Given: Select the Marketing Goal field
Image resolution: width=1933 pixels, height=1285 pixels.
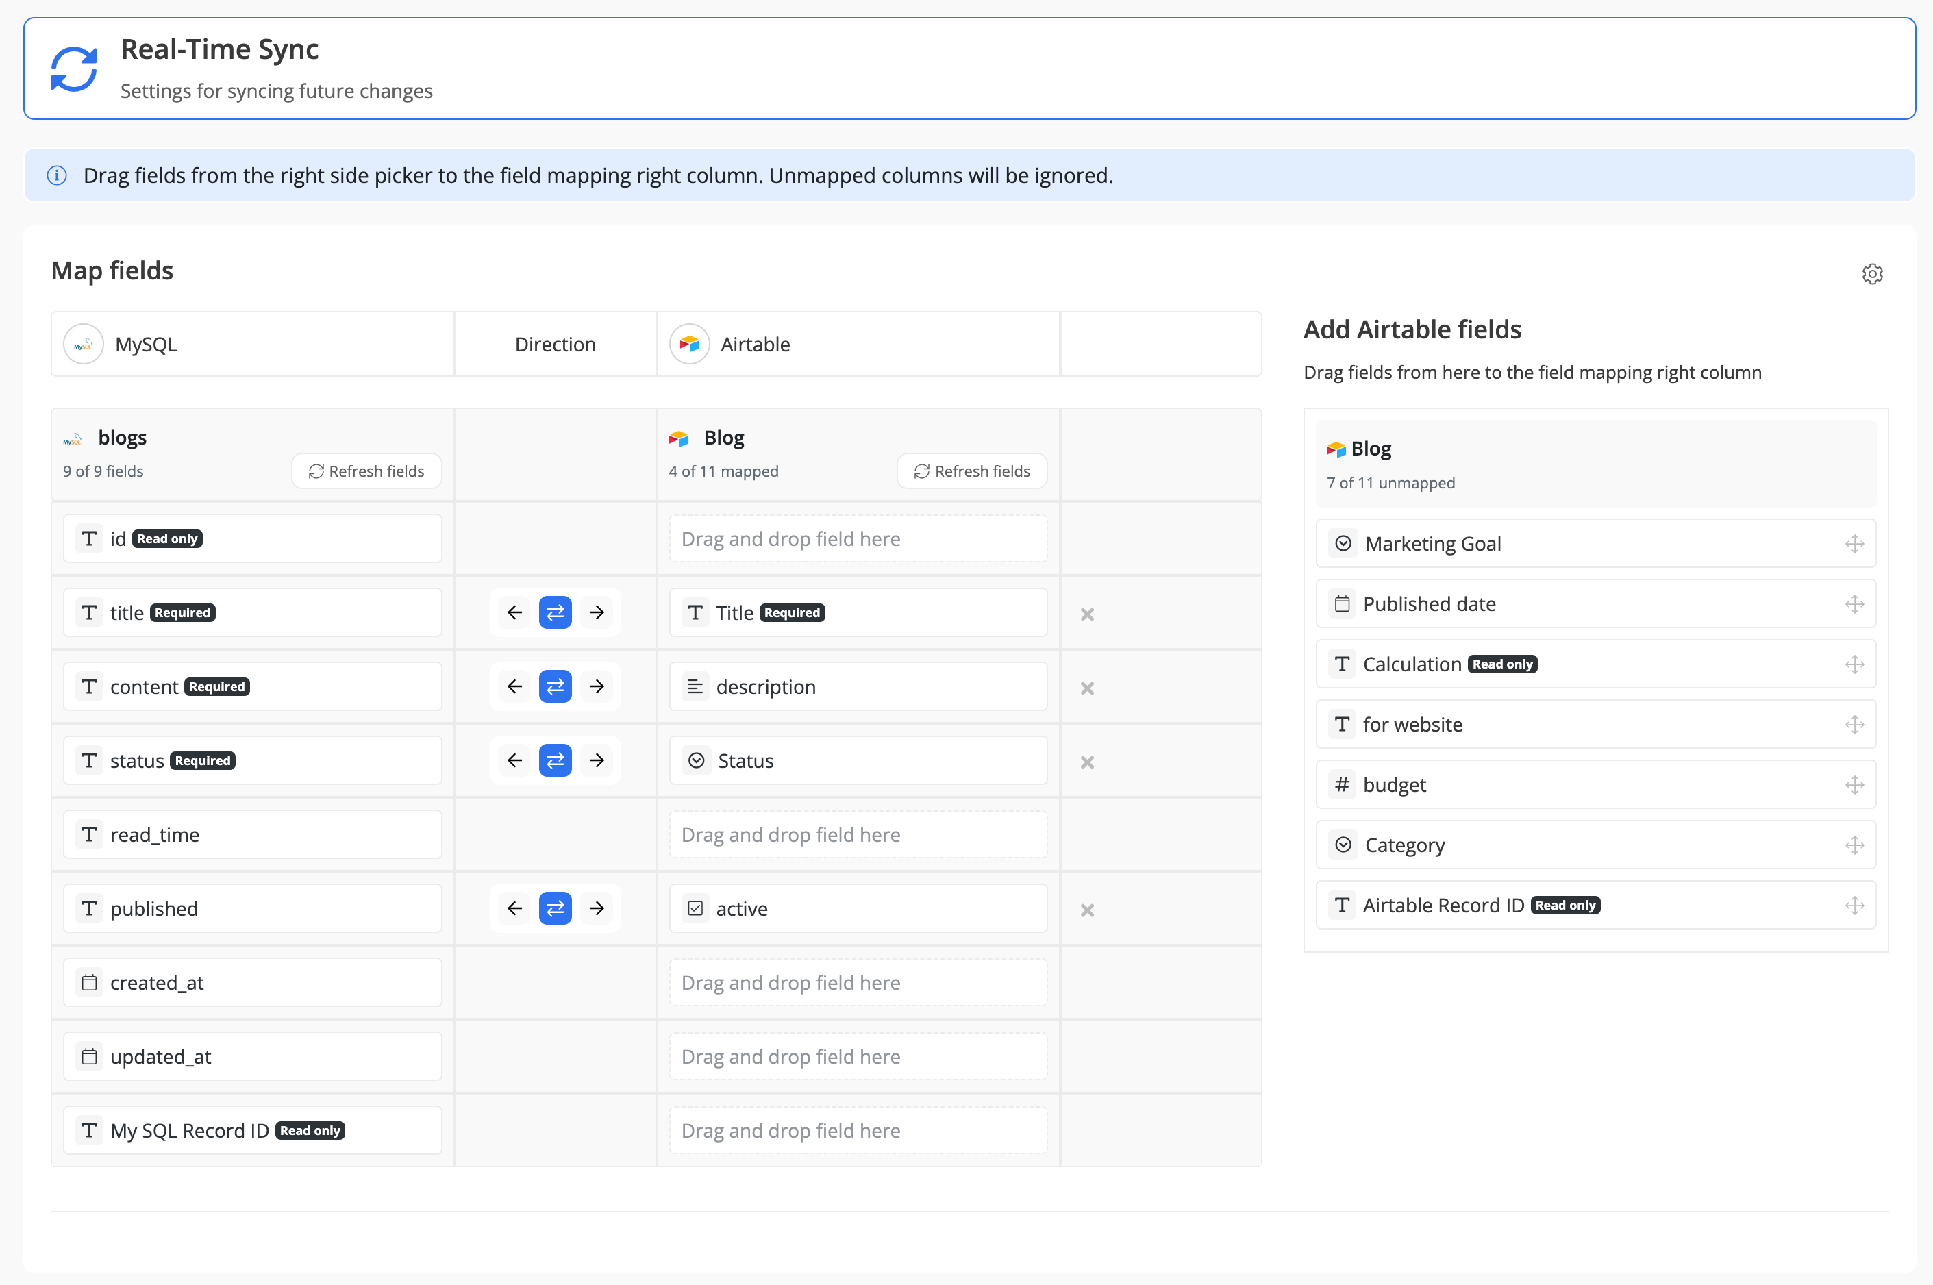Looking at the screenshot, I should pos(1595,543).
